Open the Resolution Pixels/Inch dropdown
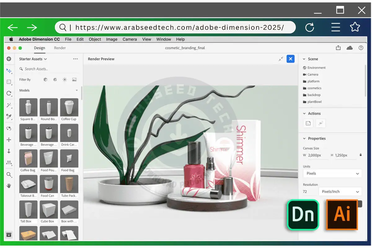 (340, 192)
